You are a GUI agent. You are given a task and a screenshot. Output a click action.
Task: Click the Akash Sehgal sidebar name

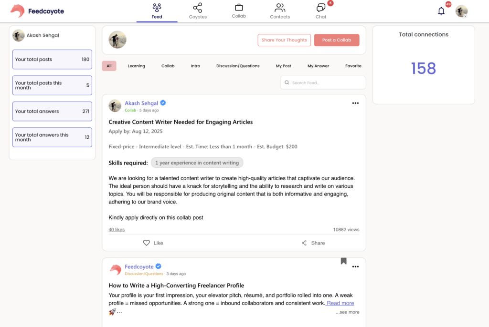coord(43,35)
